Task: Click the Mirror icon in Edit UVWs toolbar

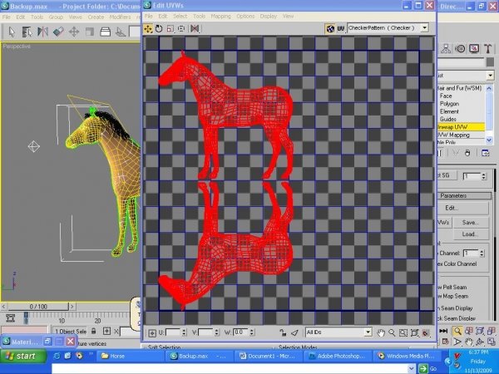Action: (x=195, y=29)
